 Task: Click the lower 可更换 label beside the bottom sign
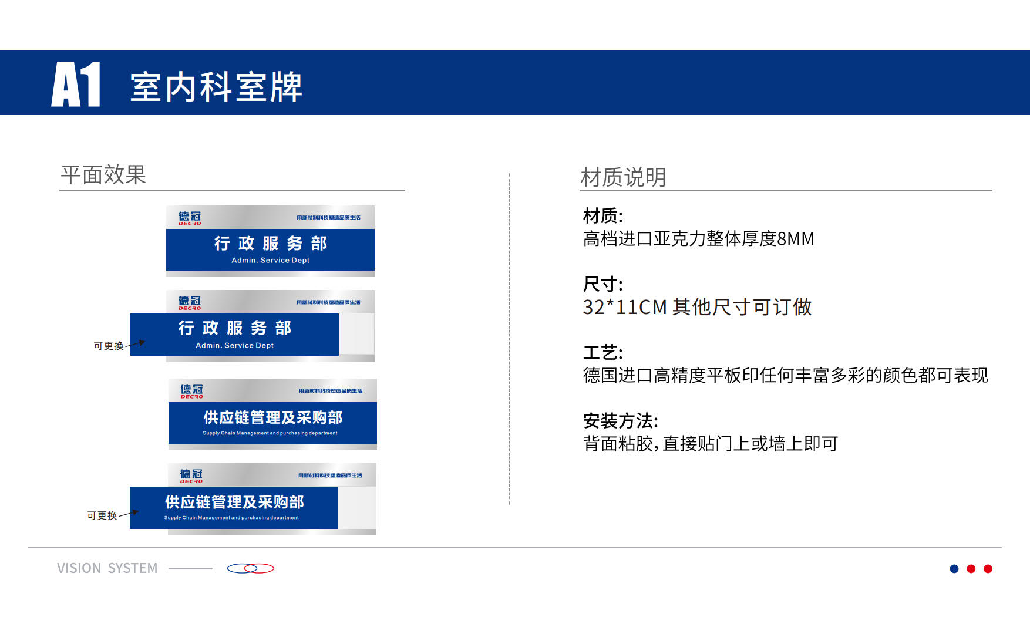102,515
